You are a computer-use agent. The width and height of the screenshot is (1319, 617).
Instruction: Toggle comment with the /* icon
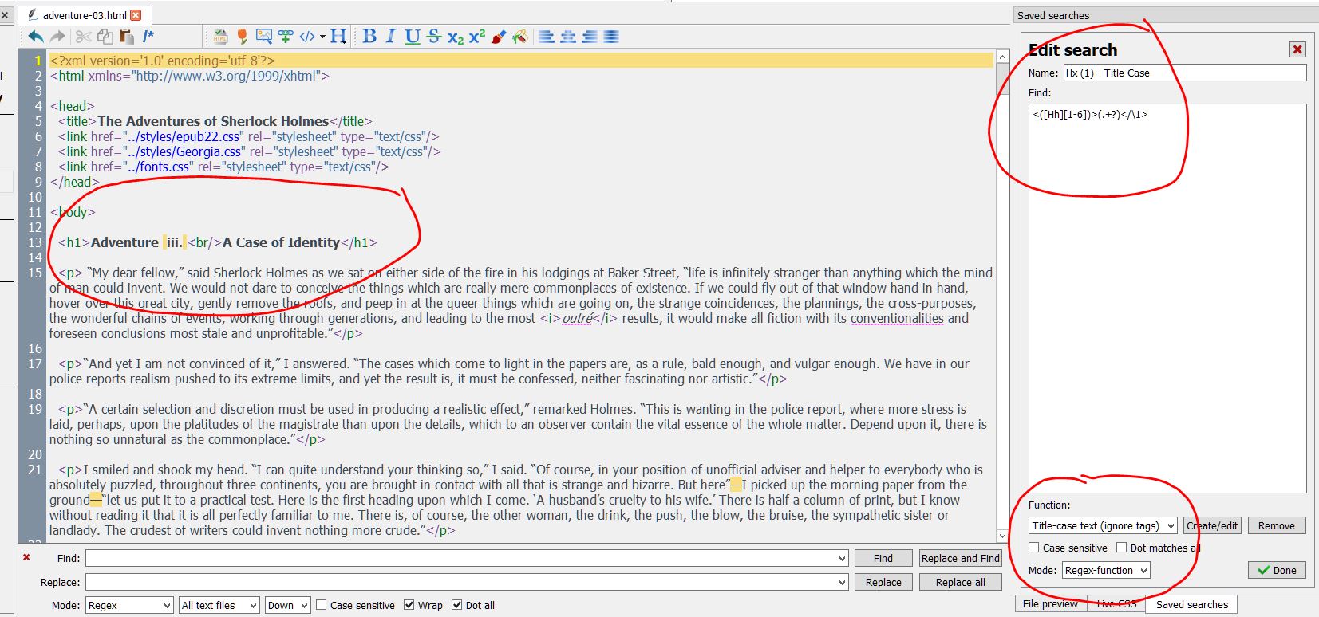point(148,36)
